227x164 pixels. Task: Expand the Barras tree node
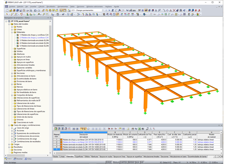[12, 84]
